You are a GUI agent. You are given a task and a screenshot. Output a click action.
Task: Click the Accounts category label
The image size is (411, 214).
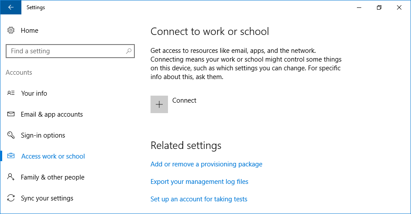(x=19, y=72)
